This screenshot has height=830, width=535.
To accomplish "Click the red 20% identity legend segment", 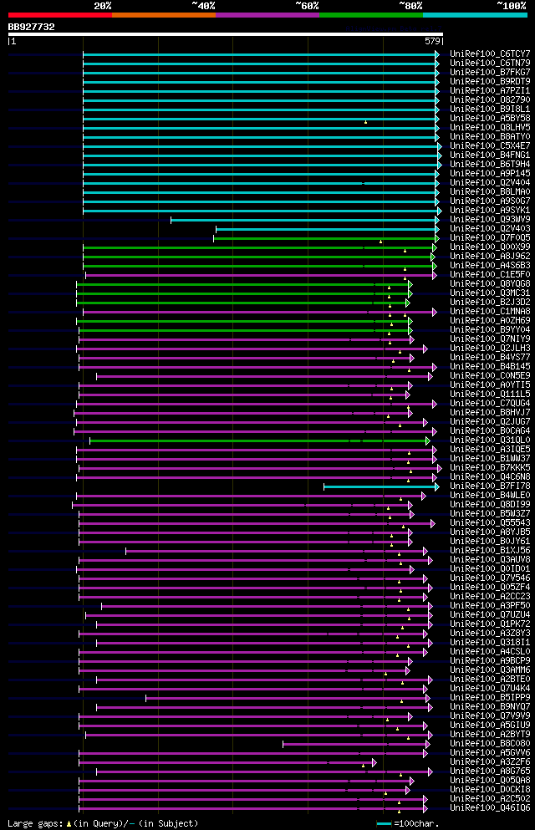I will click(x=60, y=15).
